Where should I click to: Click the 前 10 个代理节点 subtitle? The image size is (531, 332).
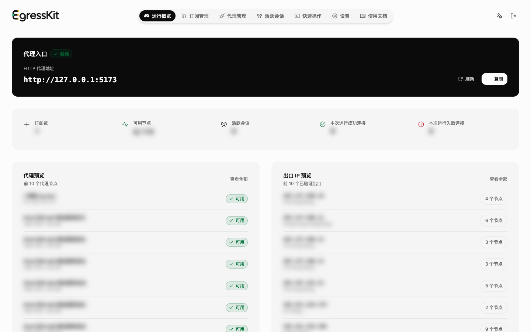(41, 184)
